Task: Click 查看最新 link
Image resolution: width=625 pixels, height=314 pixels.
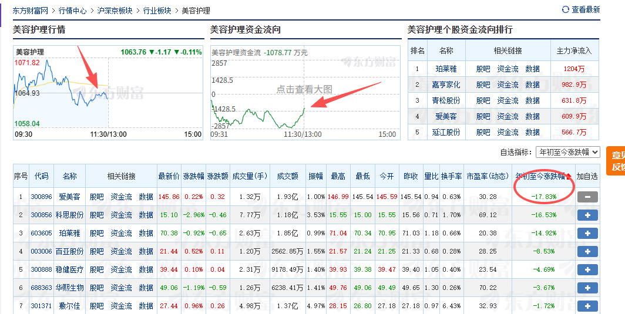Action: pyautogui.click(x=586, y=9)
